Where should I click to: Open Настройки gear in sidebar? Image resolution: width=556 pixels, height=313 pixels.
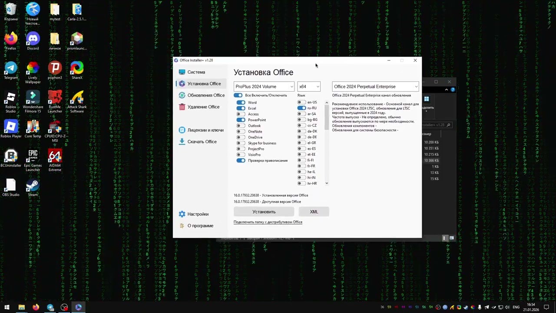point(194,214)
